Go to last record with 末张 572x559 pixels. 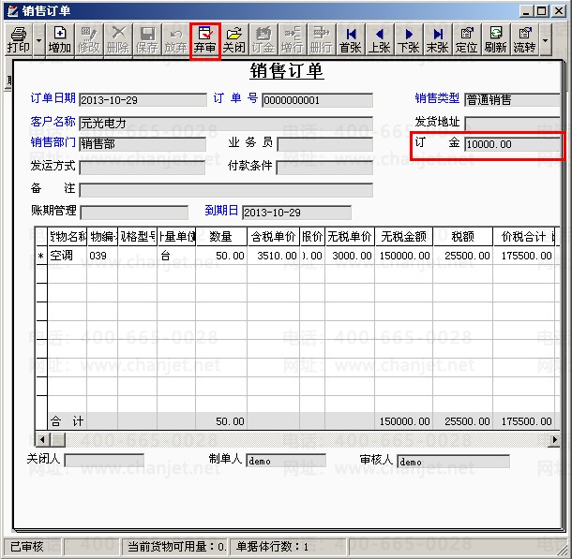437,39
